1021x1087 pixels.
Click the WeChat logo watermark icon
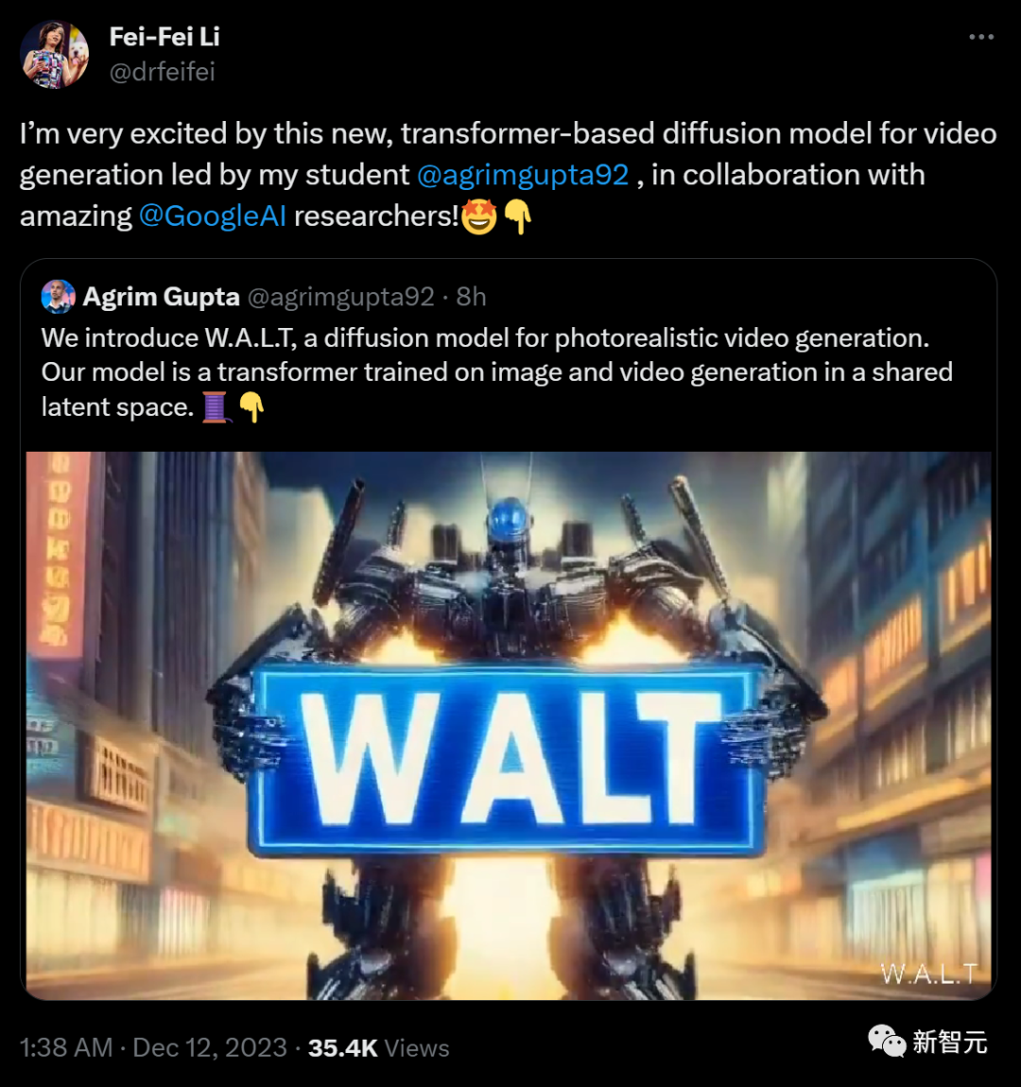pyautogui.click(x=886, y=1042)
